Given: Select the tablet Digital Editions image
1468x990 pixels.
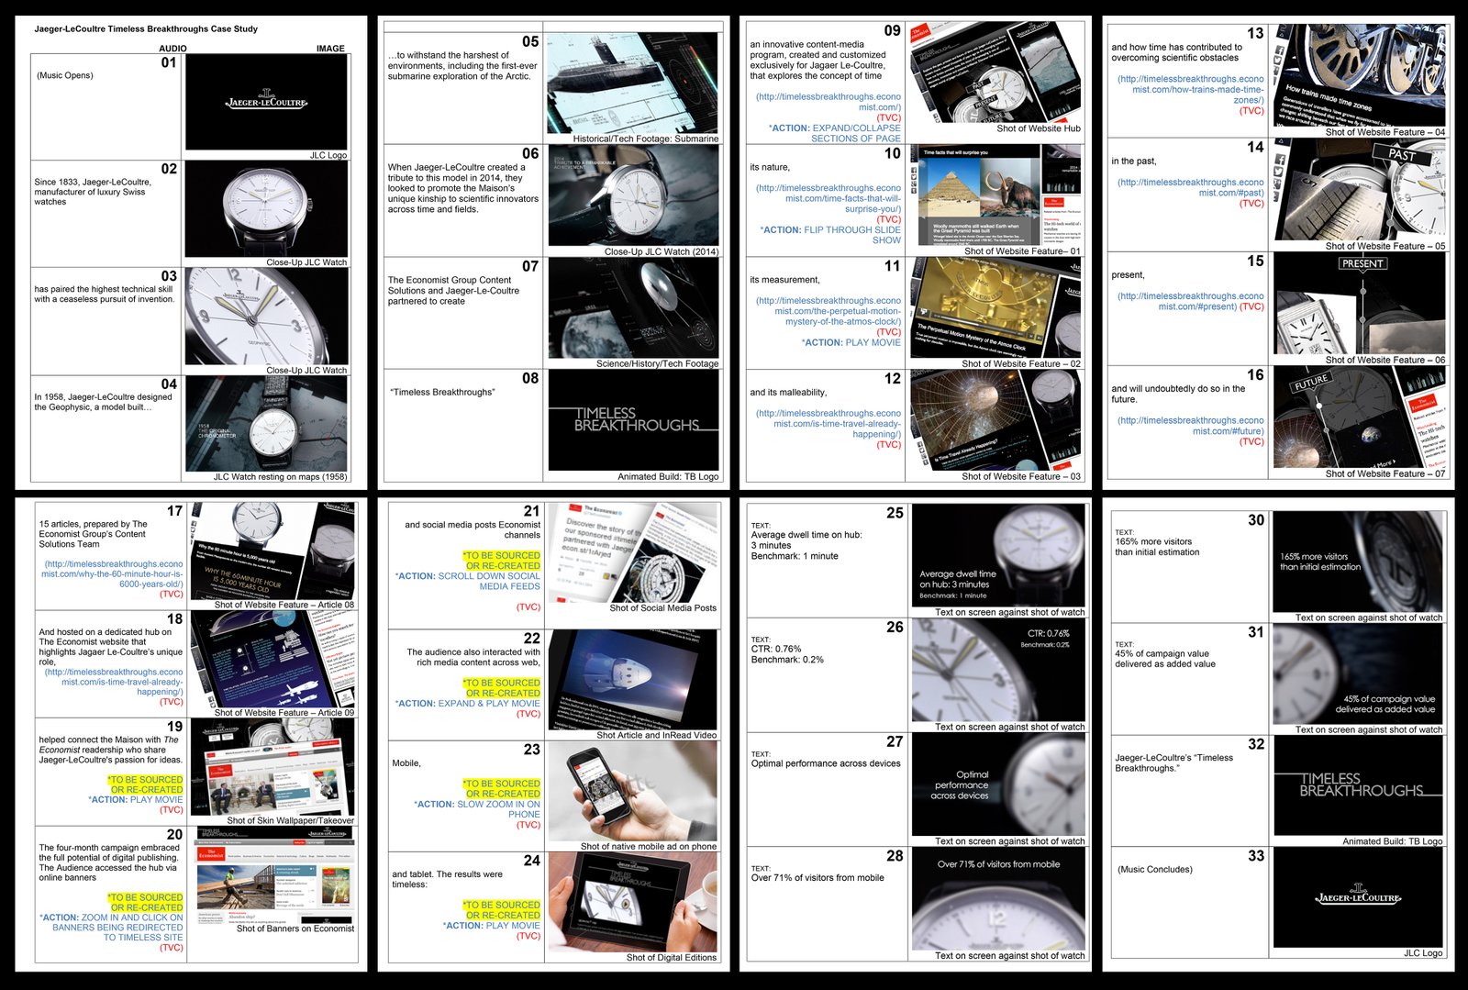Looking at the screenshot, I should click(632, 902).
